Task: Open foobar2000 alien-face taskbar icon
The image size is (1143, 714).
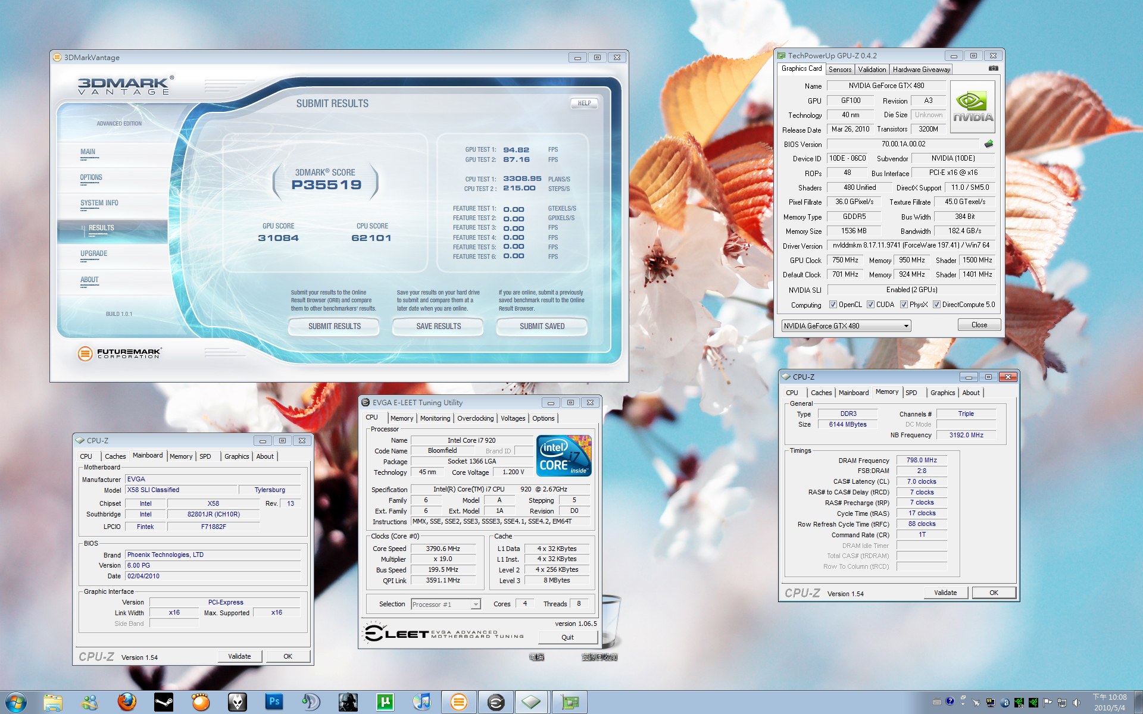Action: 238,702
